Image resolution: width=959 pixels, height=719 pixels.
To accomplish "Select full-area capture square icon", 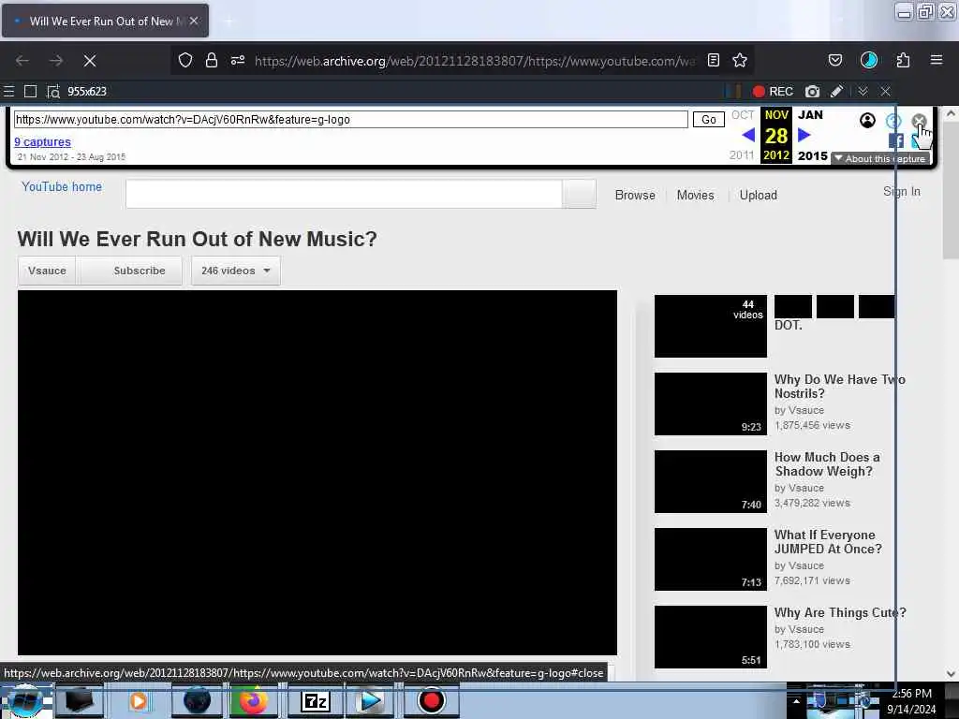I will point(30,91).
